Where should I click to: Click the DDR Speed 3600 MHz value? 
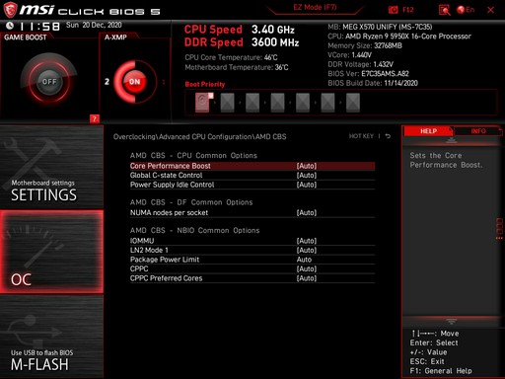tap(275, 42)
